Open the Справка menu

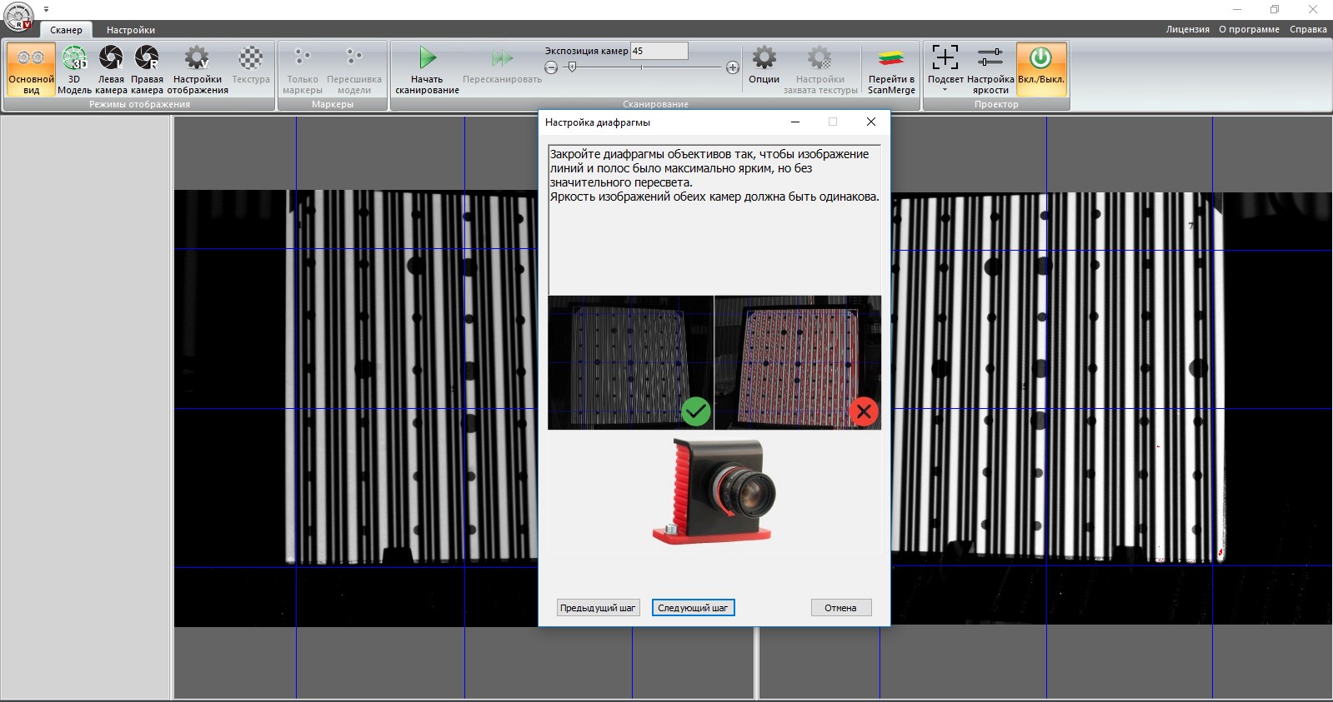tap(1307, 29)
